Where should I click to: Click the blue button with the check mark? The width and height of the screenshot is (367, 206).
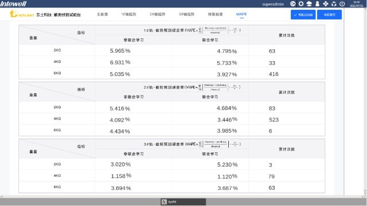tap(303, 15)
